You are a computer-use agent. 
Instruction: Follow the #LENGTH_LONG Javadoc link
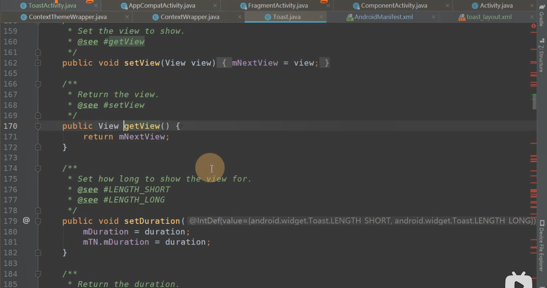(134, 200)
